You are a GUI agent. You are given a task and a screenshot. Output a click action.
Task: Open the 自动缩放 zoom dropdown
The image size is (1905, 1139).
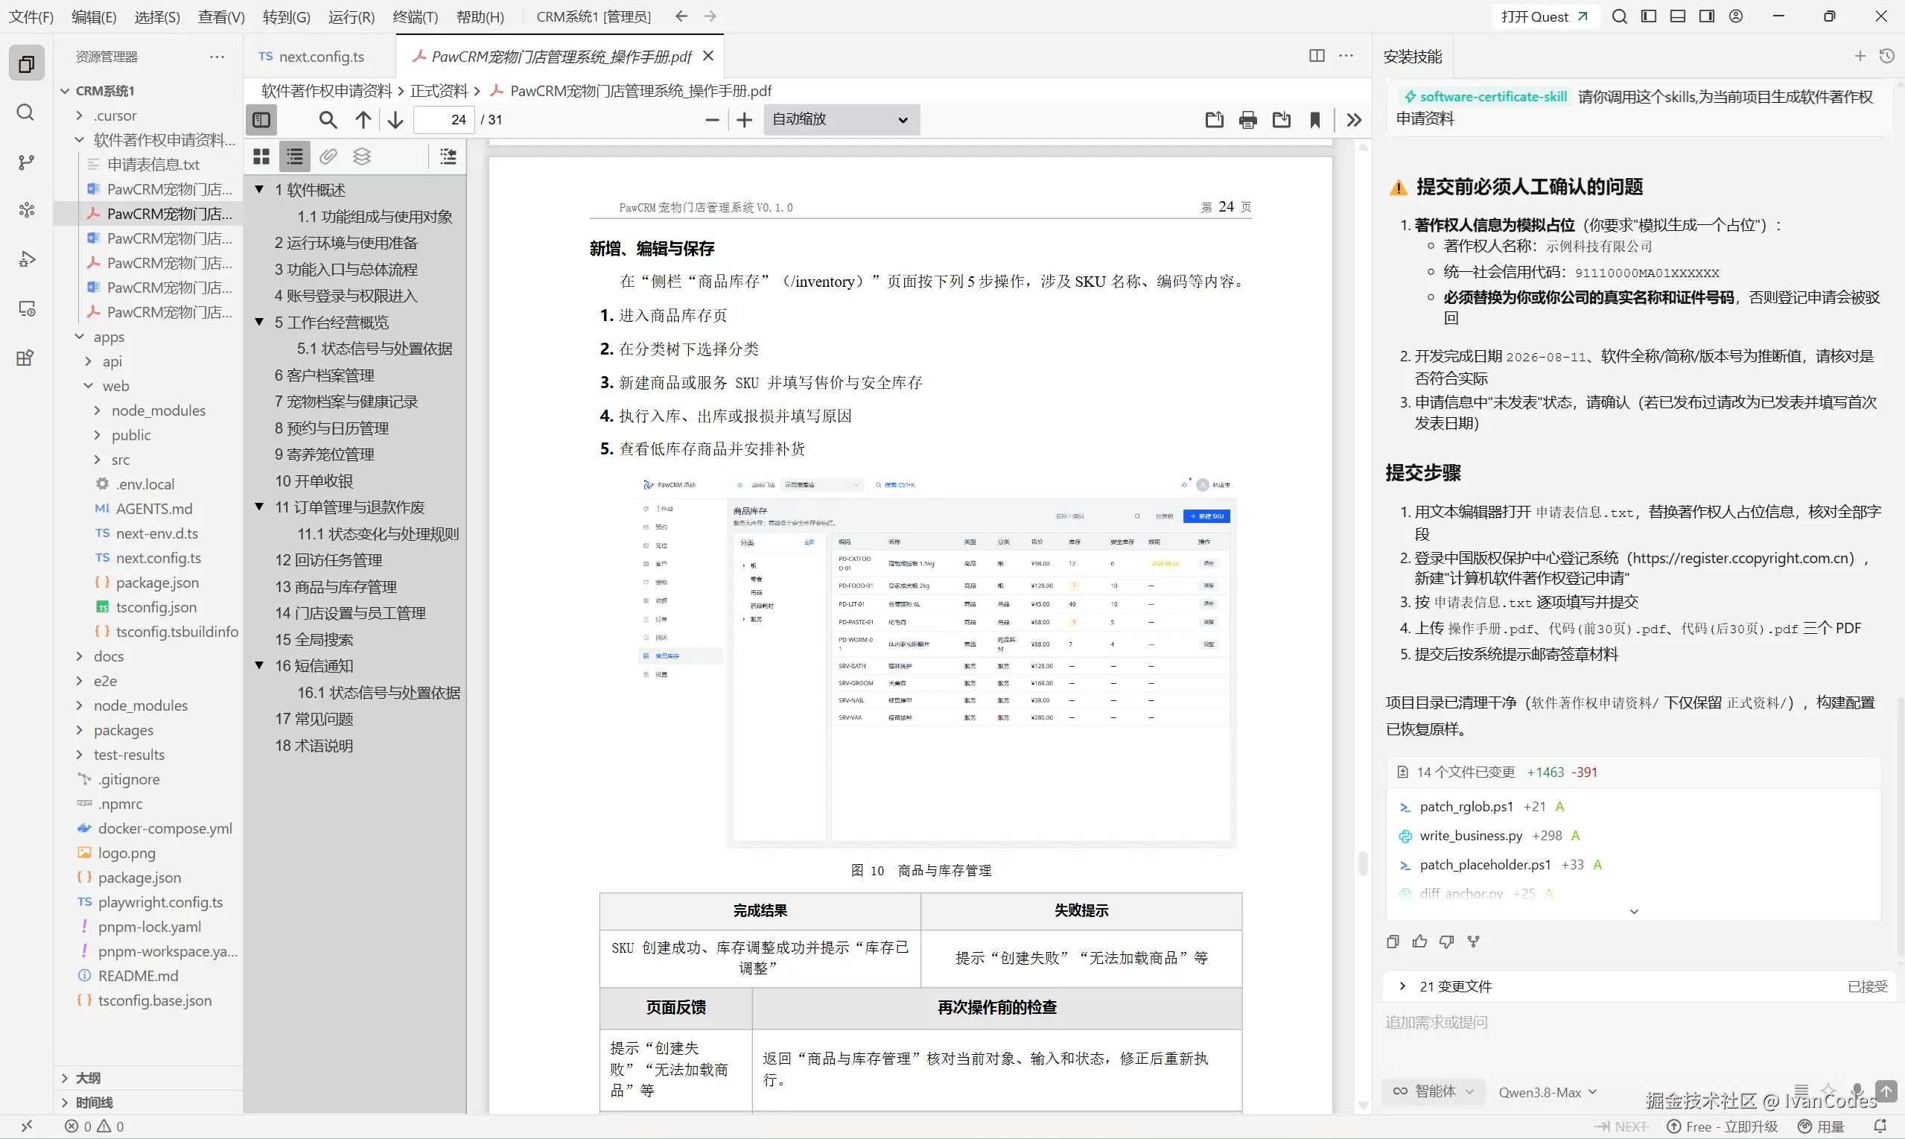click(842, 120)
